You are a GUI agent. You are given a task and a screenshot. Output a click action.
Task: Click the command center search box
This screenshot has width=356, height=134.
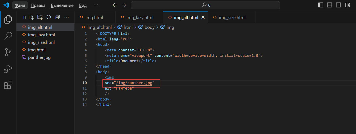[205, 5]
